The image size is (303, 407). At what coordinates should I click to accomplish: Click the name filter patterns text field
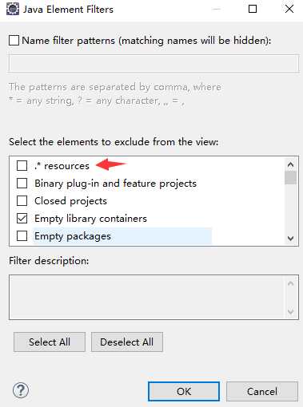(x=153, y=63)
